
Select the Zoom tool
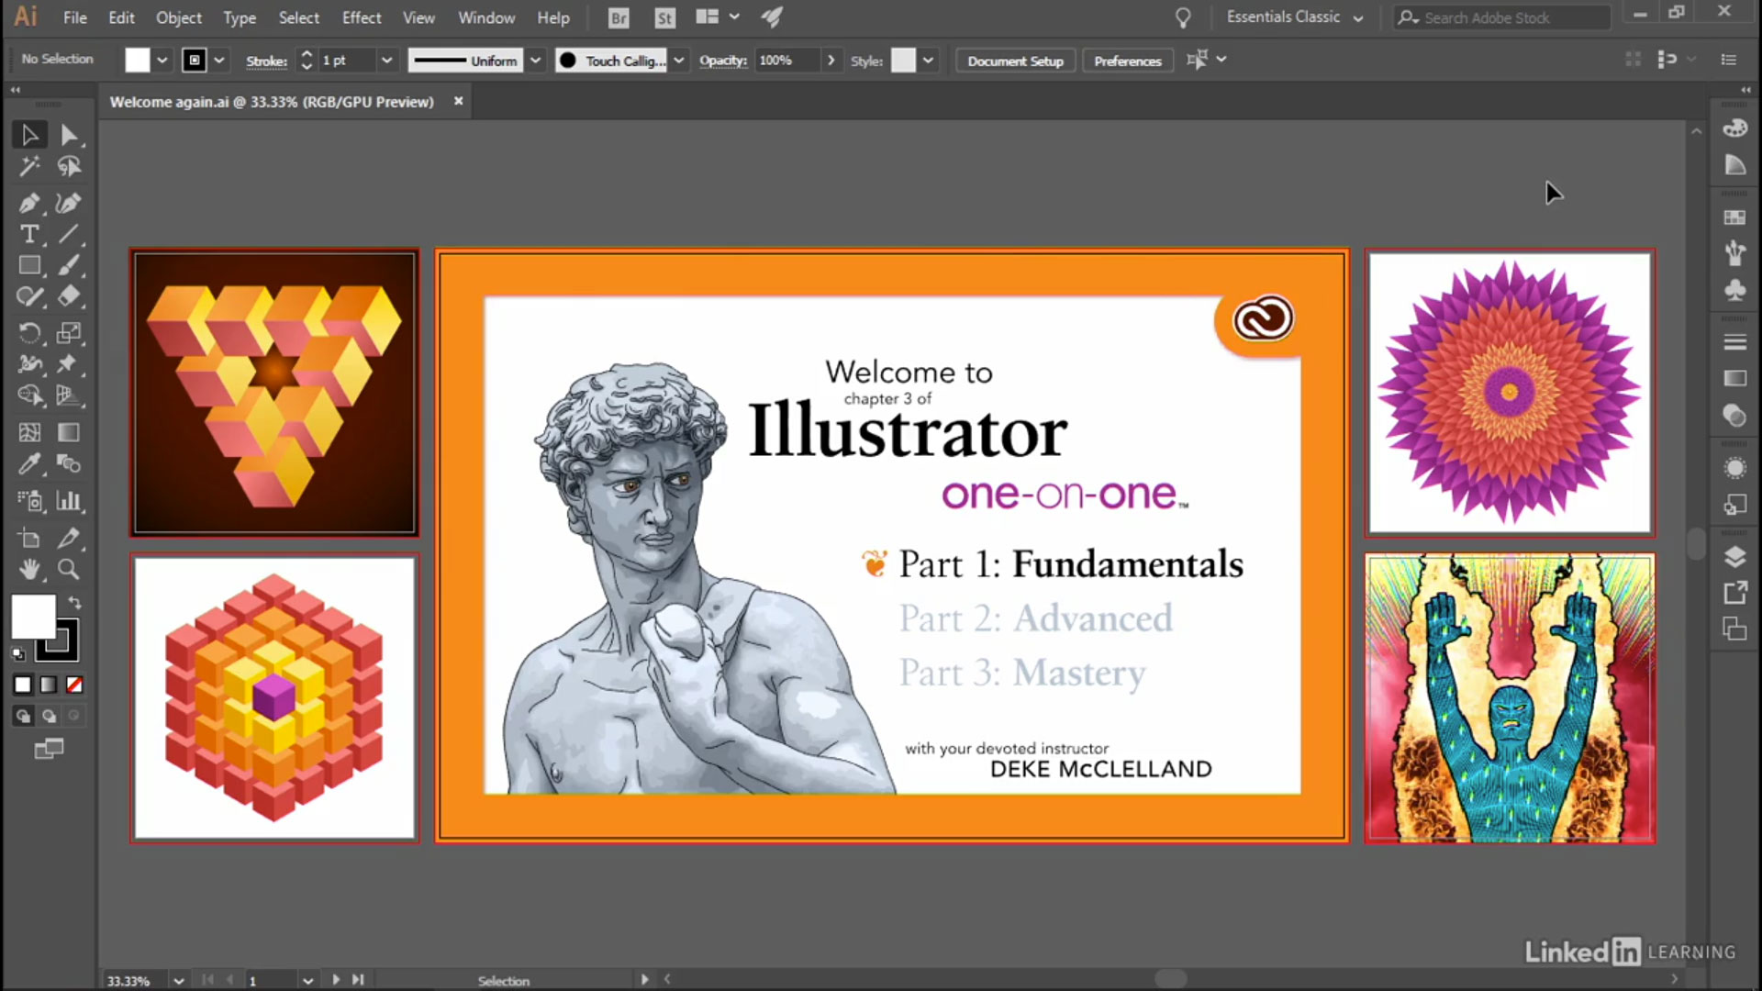pos(69,569)
